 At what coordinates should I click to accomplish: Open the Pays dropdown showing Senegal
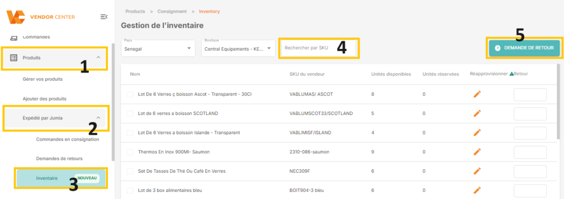click(158, 48)
